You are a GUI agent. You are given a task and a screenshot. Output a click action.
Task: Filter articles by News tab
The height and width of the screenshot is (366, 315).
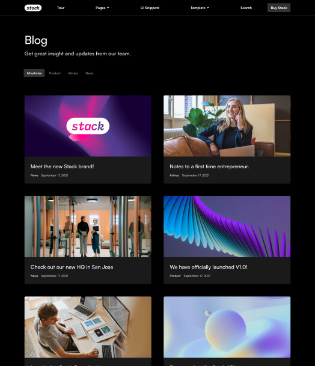pos(90,73)
